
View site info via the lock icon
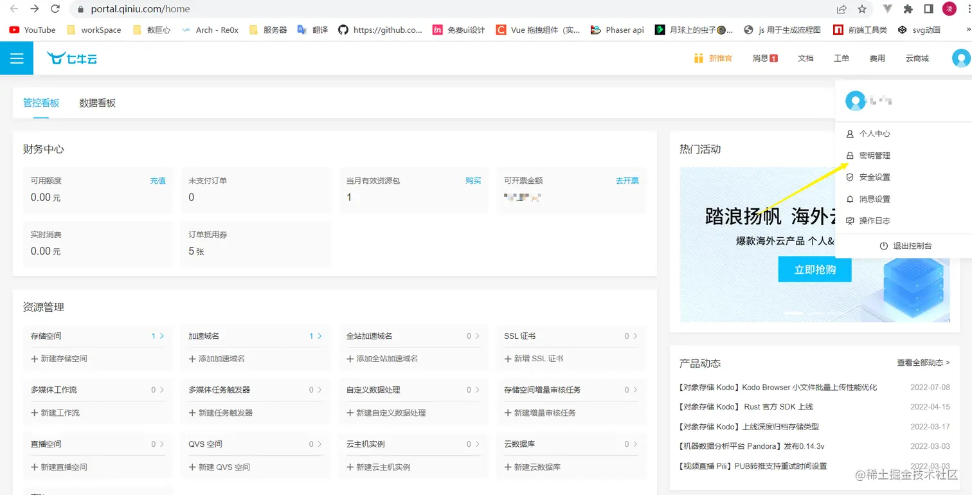(x=80, y=10)
